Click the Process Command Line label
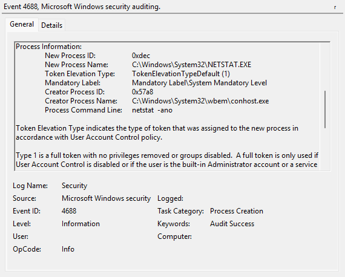Image resolution: width=345 pixels, height=277 pixels. tap(84, 110)
